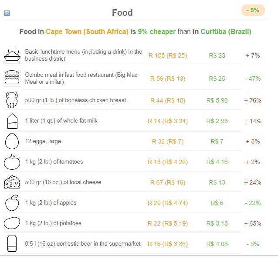Viewport: 278px width, 260px height.
Task: Click the apple icon
Action: coord(12,203)
